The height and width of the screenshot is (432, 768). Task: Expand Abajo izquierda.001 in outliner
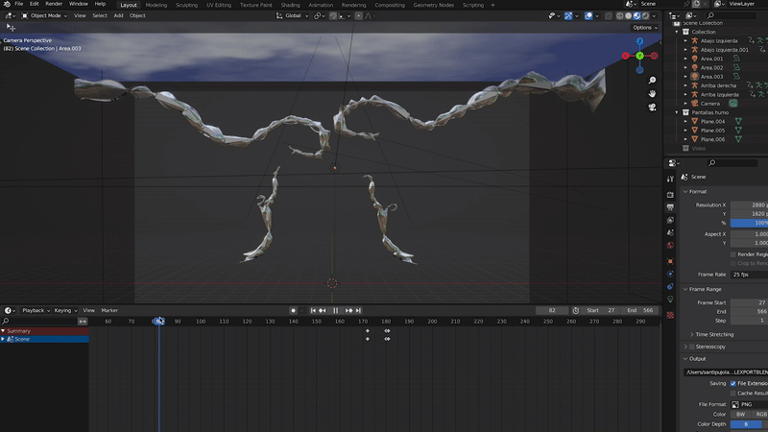coord(685,50)
